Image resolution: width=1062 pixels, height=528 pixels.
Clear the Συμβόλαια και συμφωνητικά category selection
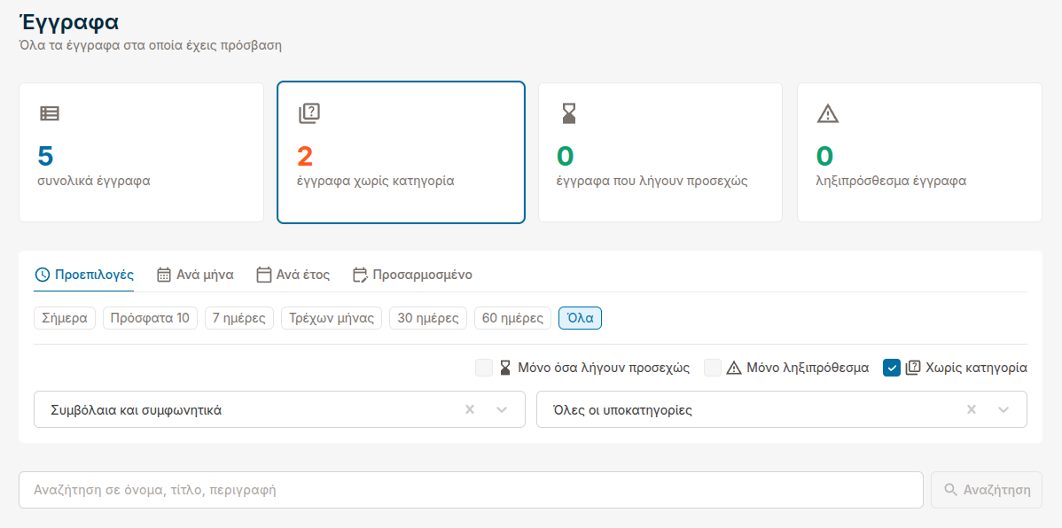click(471, 410)
